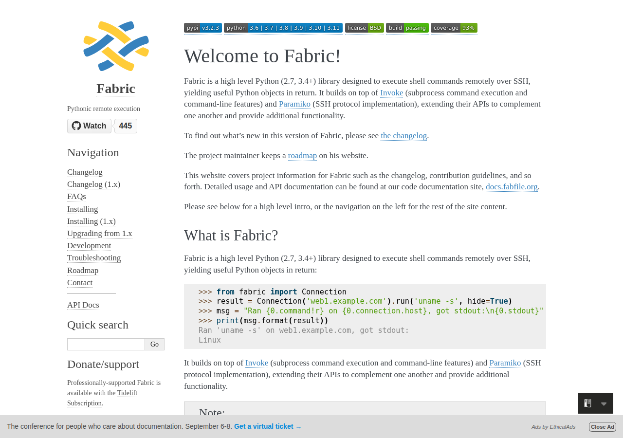Viewport: 623px width, 438px height.
Task: Follow the Invoke link in the intro paragraph
Action: [x=392, y=93]
